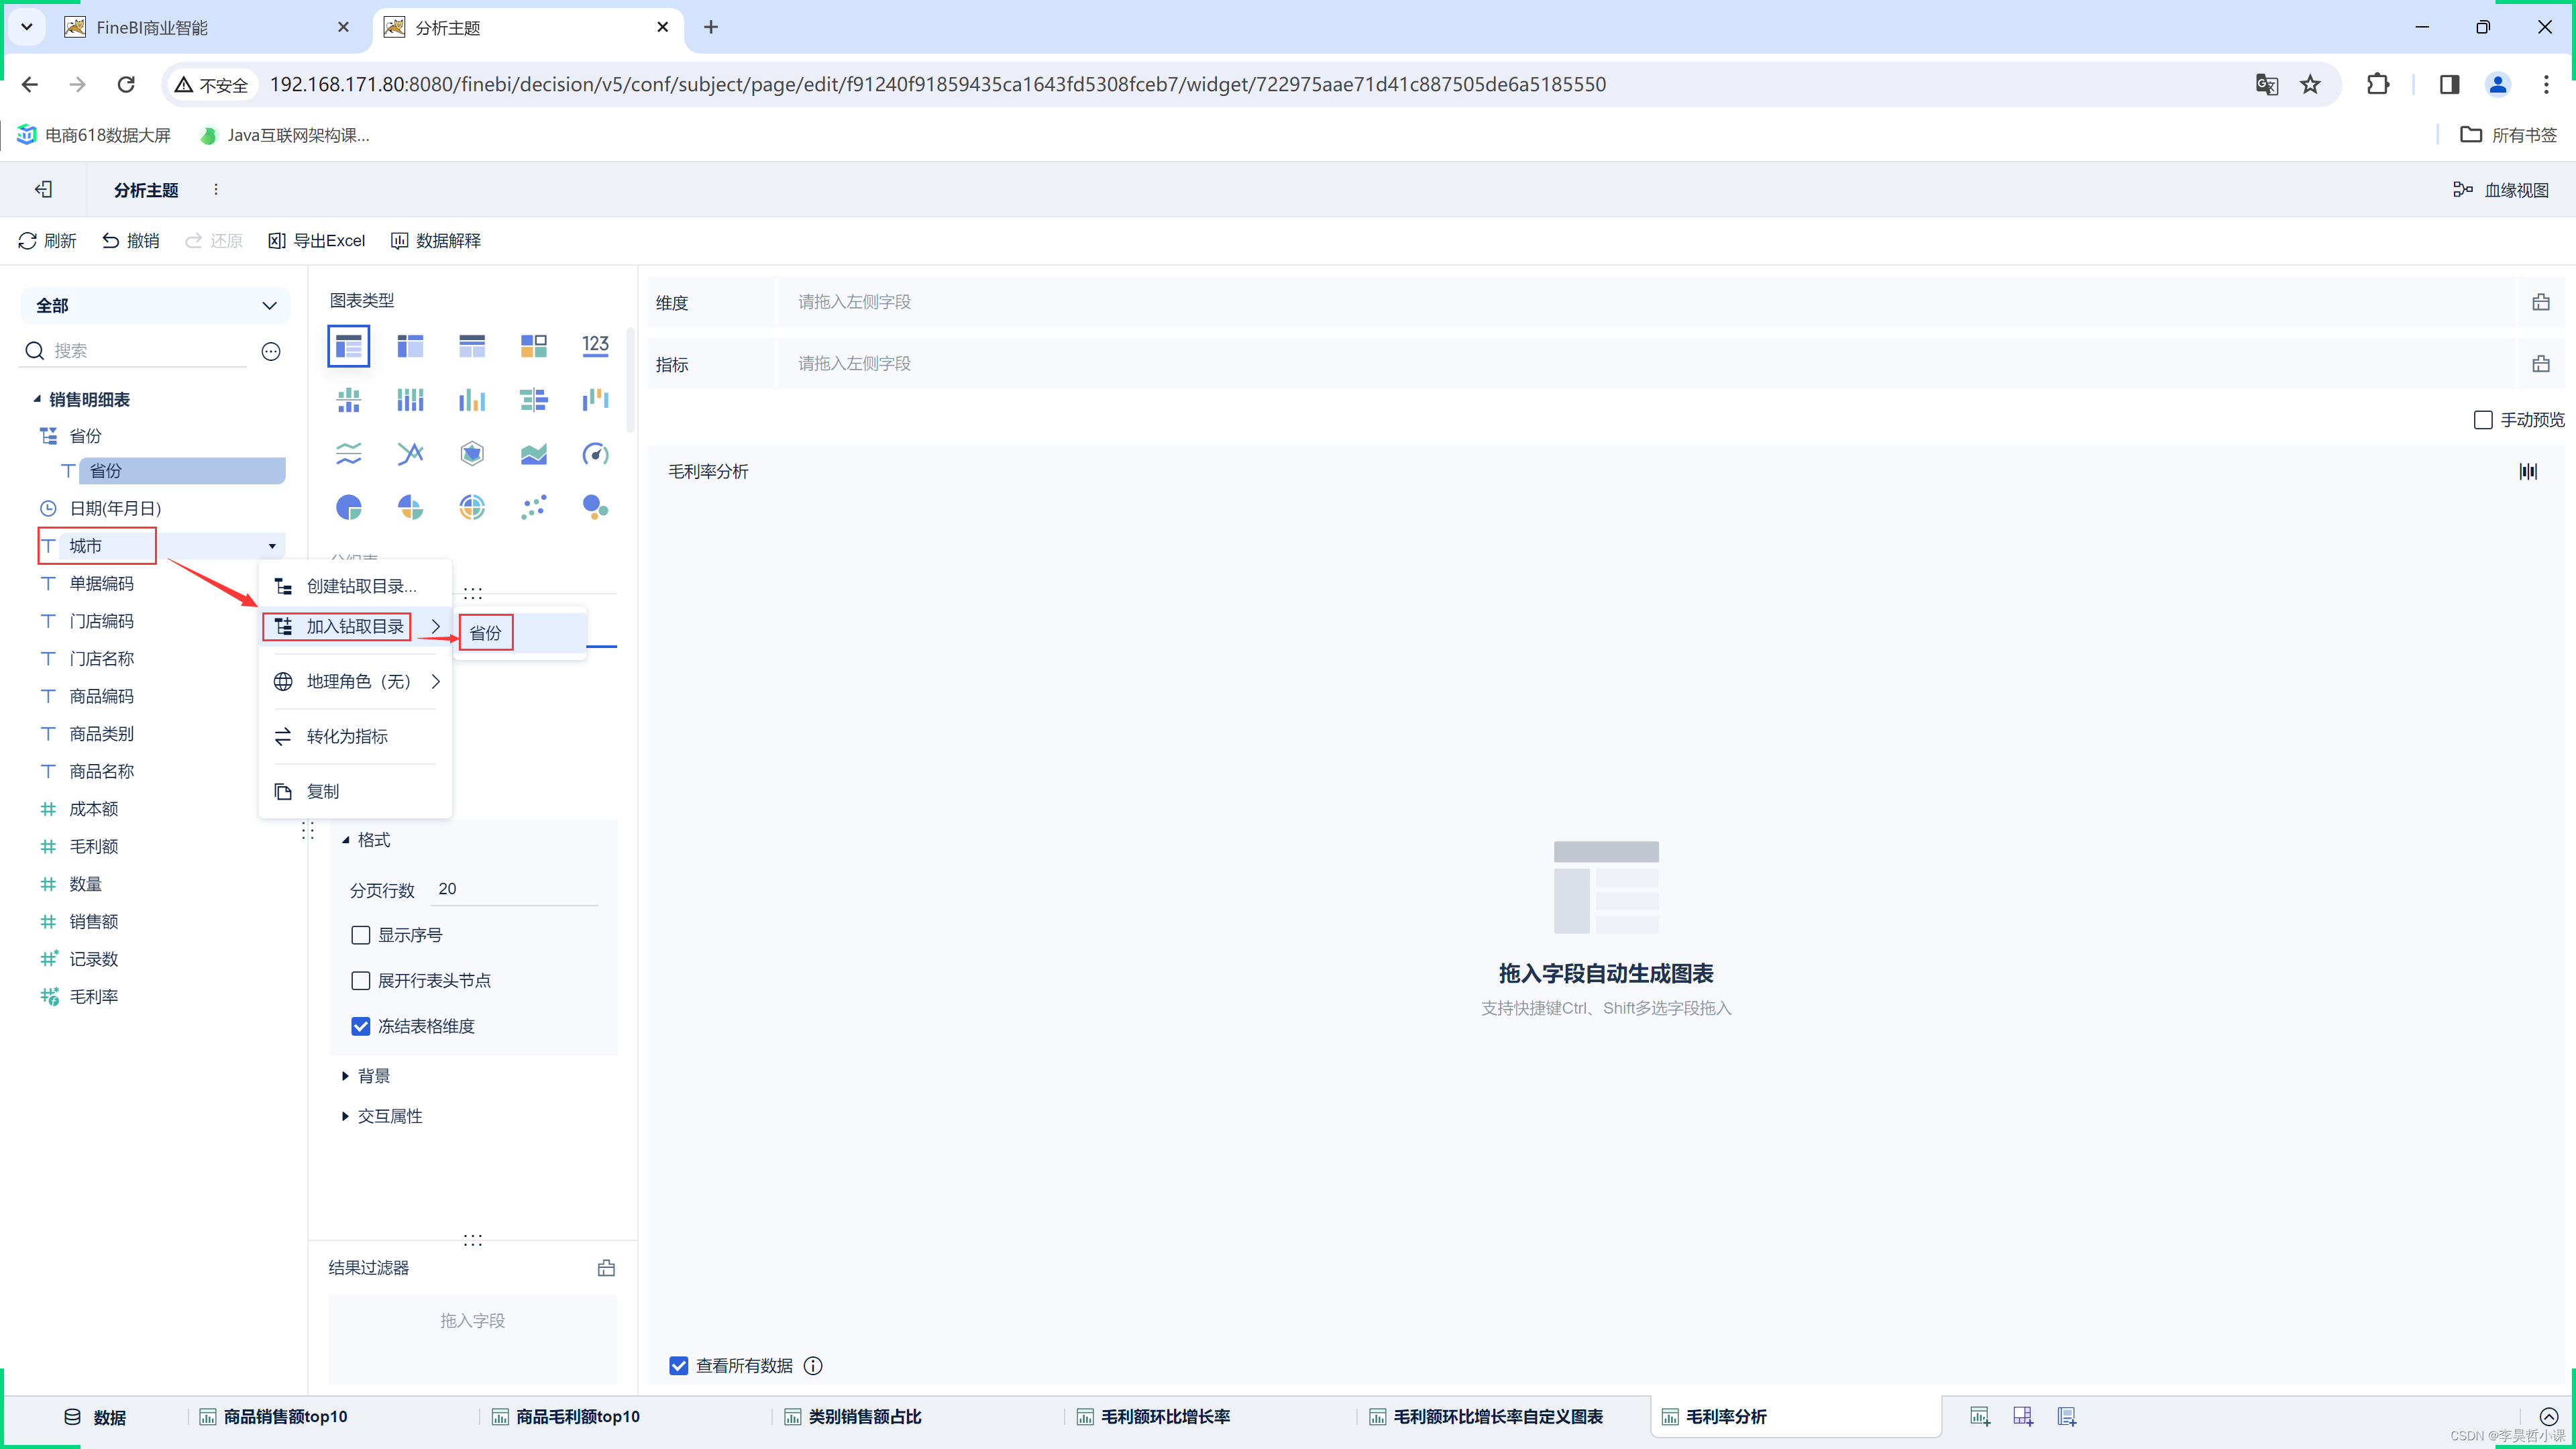Image resolution: width=2576 pixels, height=1449 pixels.
Task: Click the 刷新 refresh button
Action: click(47, 241)
